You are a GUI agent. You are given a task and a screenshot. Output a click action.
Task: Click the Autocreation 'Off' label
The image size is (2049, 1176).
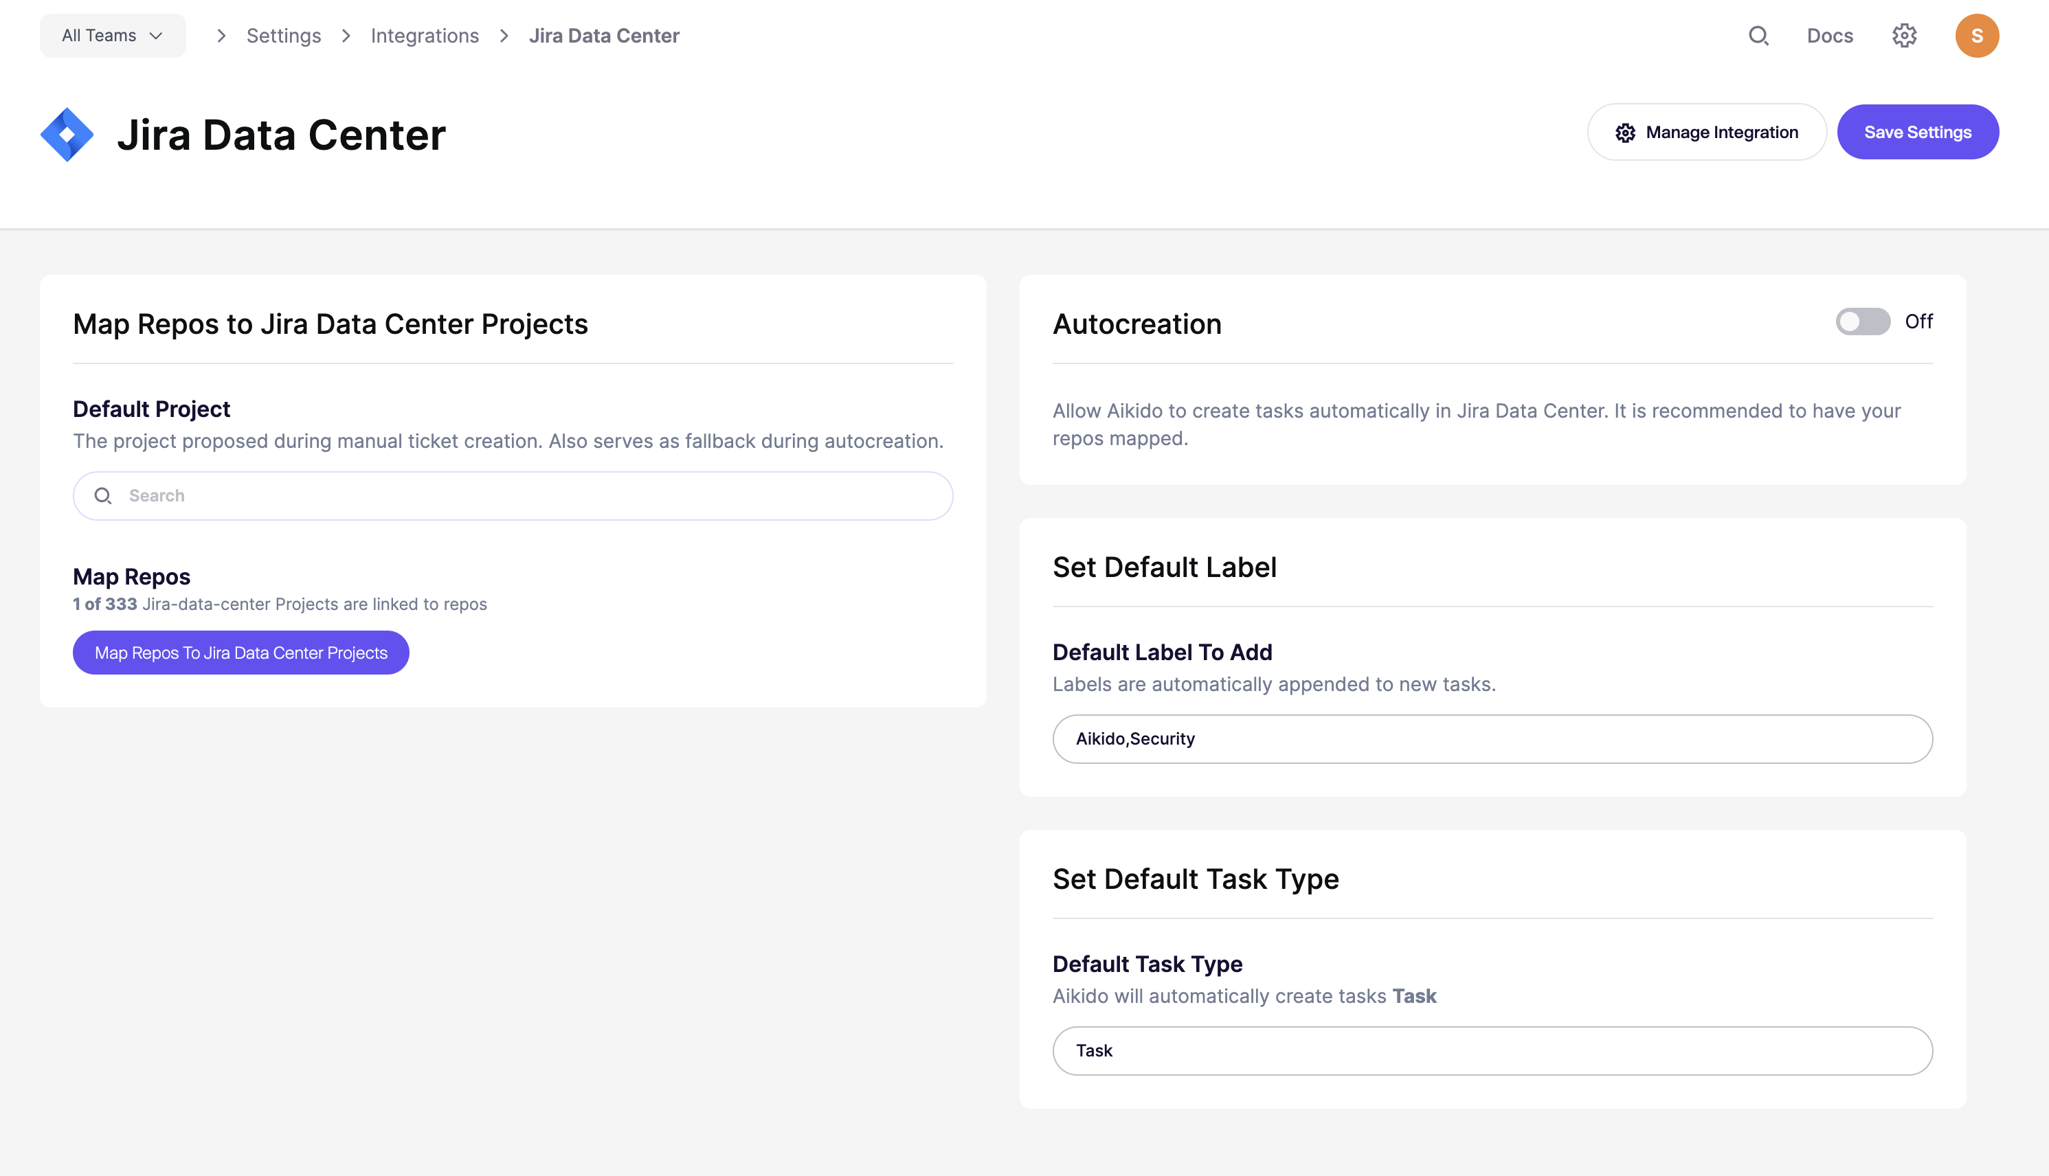pos(1918,321)
